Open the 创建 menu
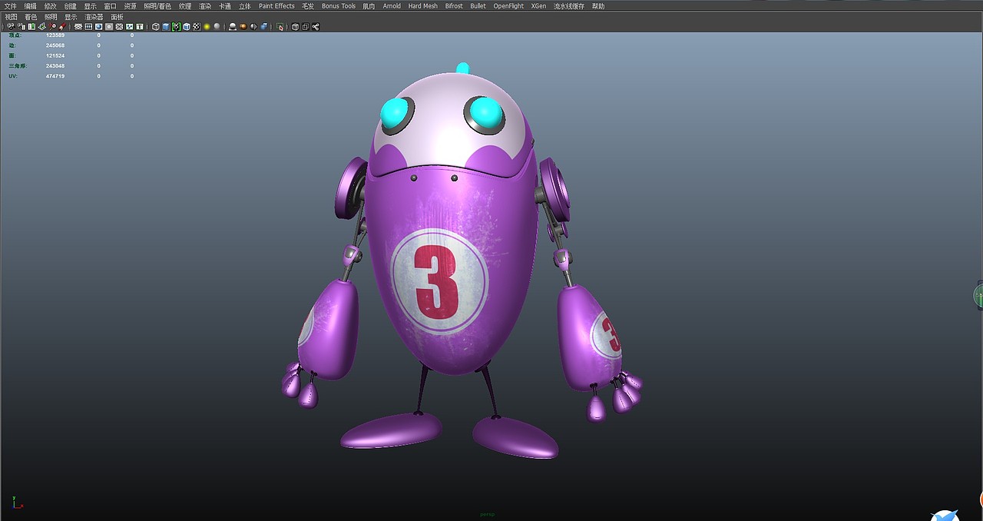The width and height of the screenshot is (983, 521). [70, 5]
